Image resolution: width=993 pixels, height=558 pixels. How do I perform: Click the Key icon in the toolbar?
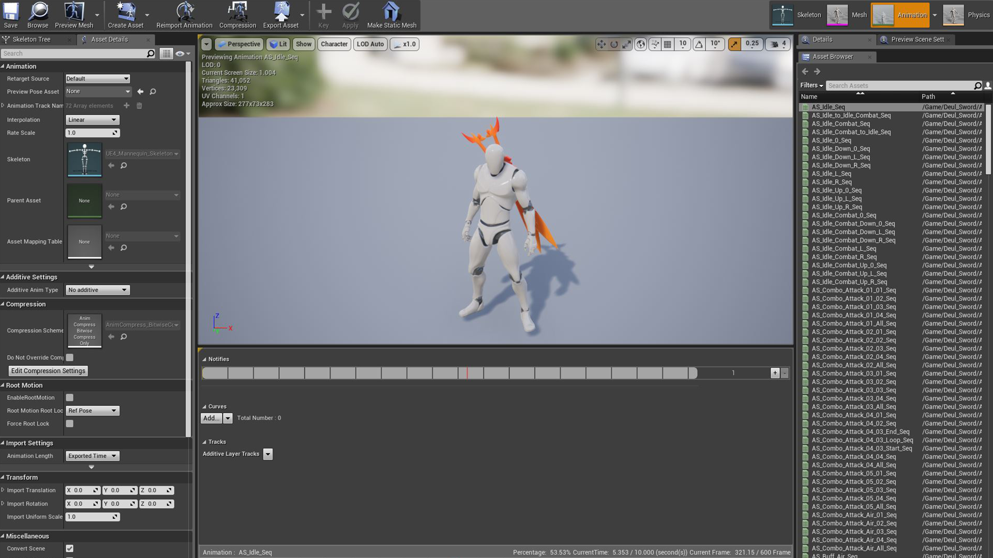point(324,11)
